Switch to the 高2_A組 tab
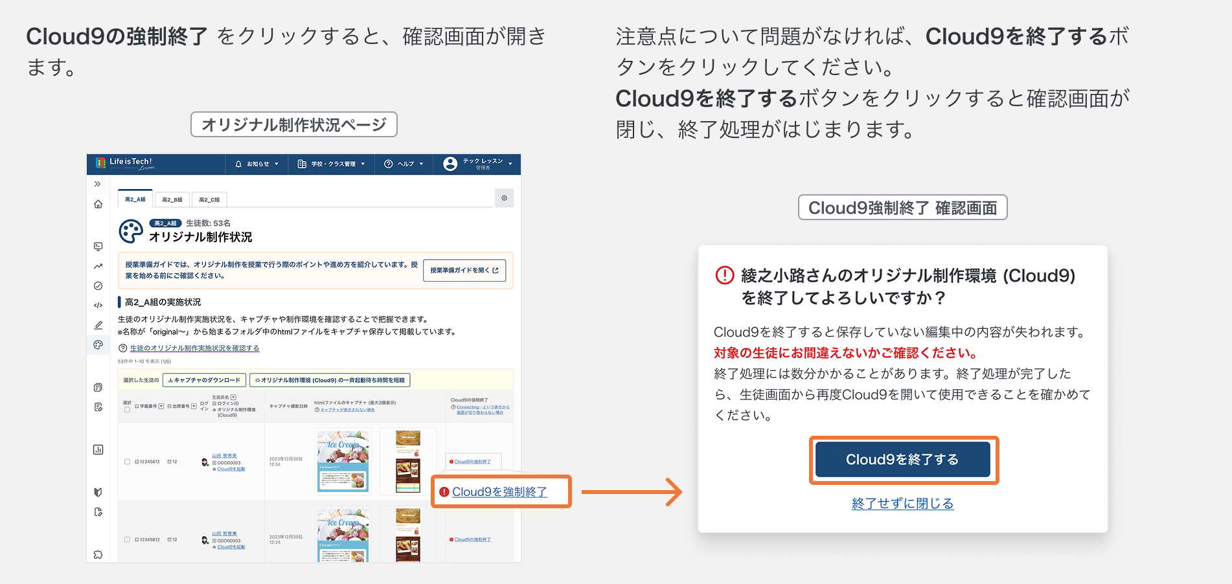Screen dimensions: 1232x584 click(x=135, y=199)
